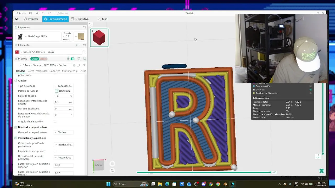The height and width of the screenshot is (188, 335).
Task: Click the horizontal move slider handle
Action: pyautogui.click(x=270, y=172)
